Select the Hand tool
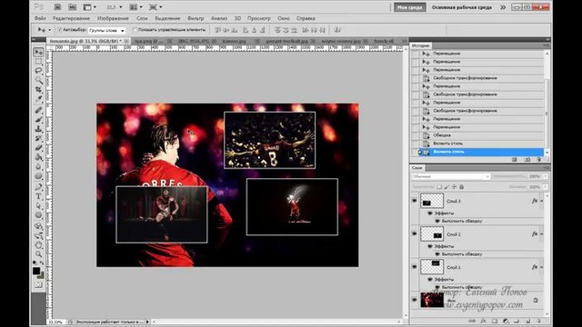582x327 pixels. pos(38,245)
